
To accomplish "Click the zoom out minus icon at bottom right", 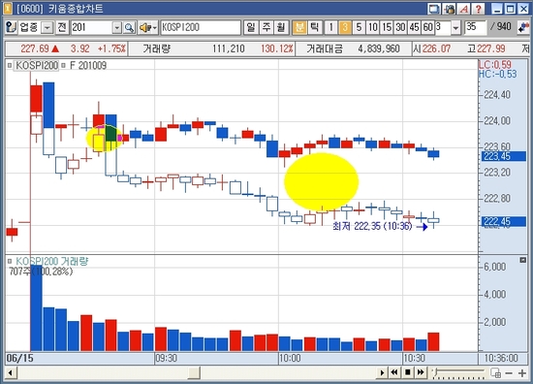I will [x=509, y=373].
